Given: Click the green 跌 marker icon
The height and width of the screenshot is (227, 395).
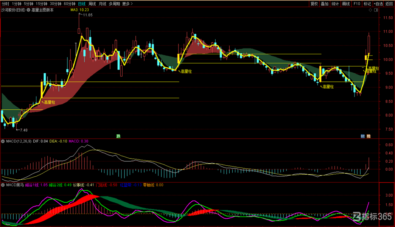Looking at the screenshot, I should (118, 136).
